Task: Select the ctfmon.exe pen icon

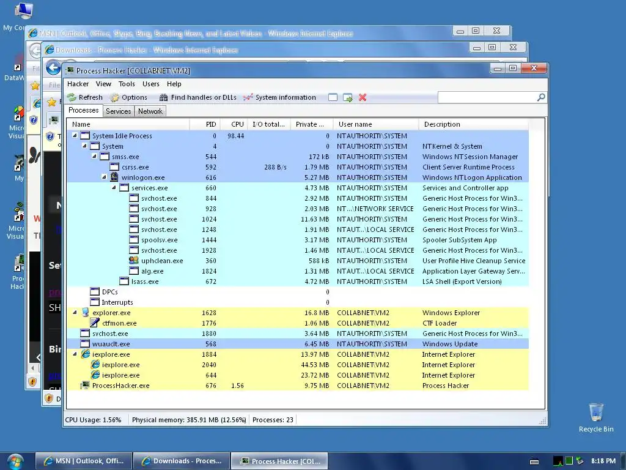Action: pyautogui.click(x=95, y=323)
